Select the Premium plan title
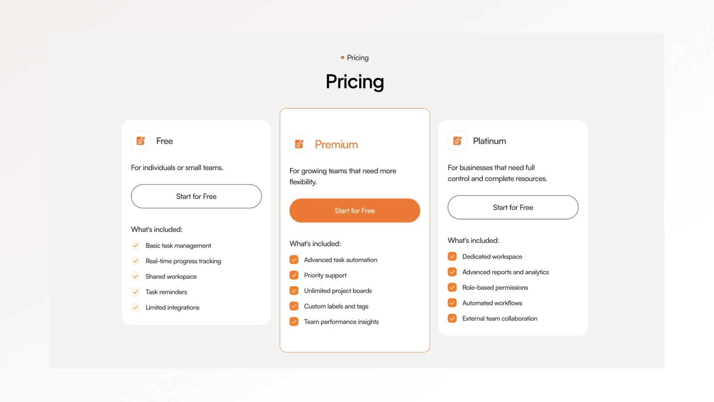The height and width of the screenshot is (402, 714). 336,144
